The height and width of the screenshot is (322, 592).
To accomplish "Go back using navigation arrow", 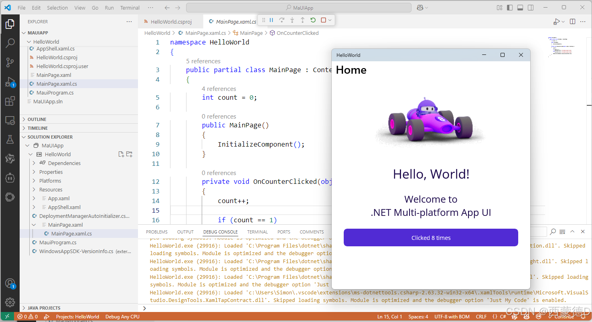I will (x=167, y=8).
